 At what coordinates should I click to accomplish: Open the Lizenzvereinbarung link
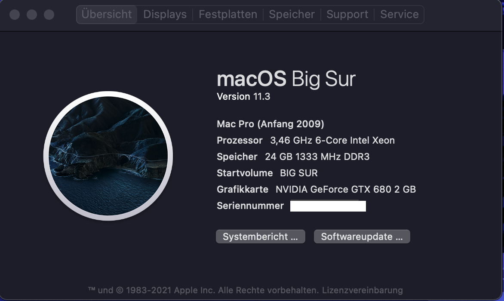(362, 290)
